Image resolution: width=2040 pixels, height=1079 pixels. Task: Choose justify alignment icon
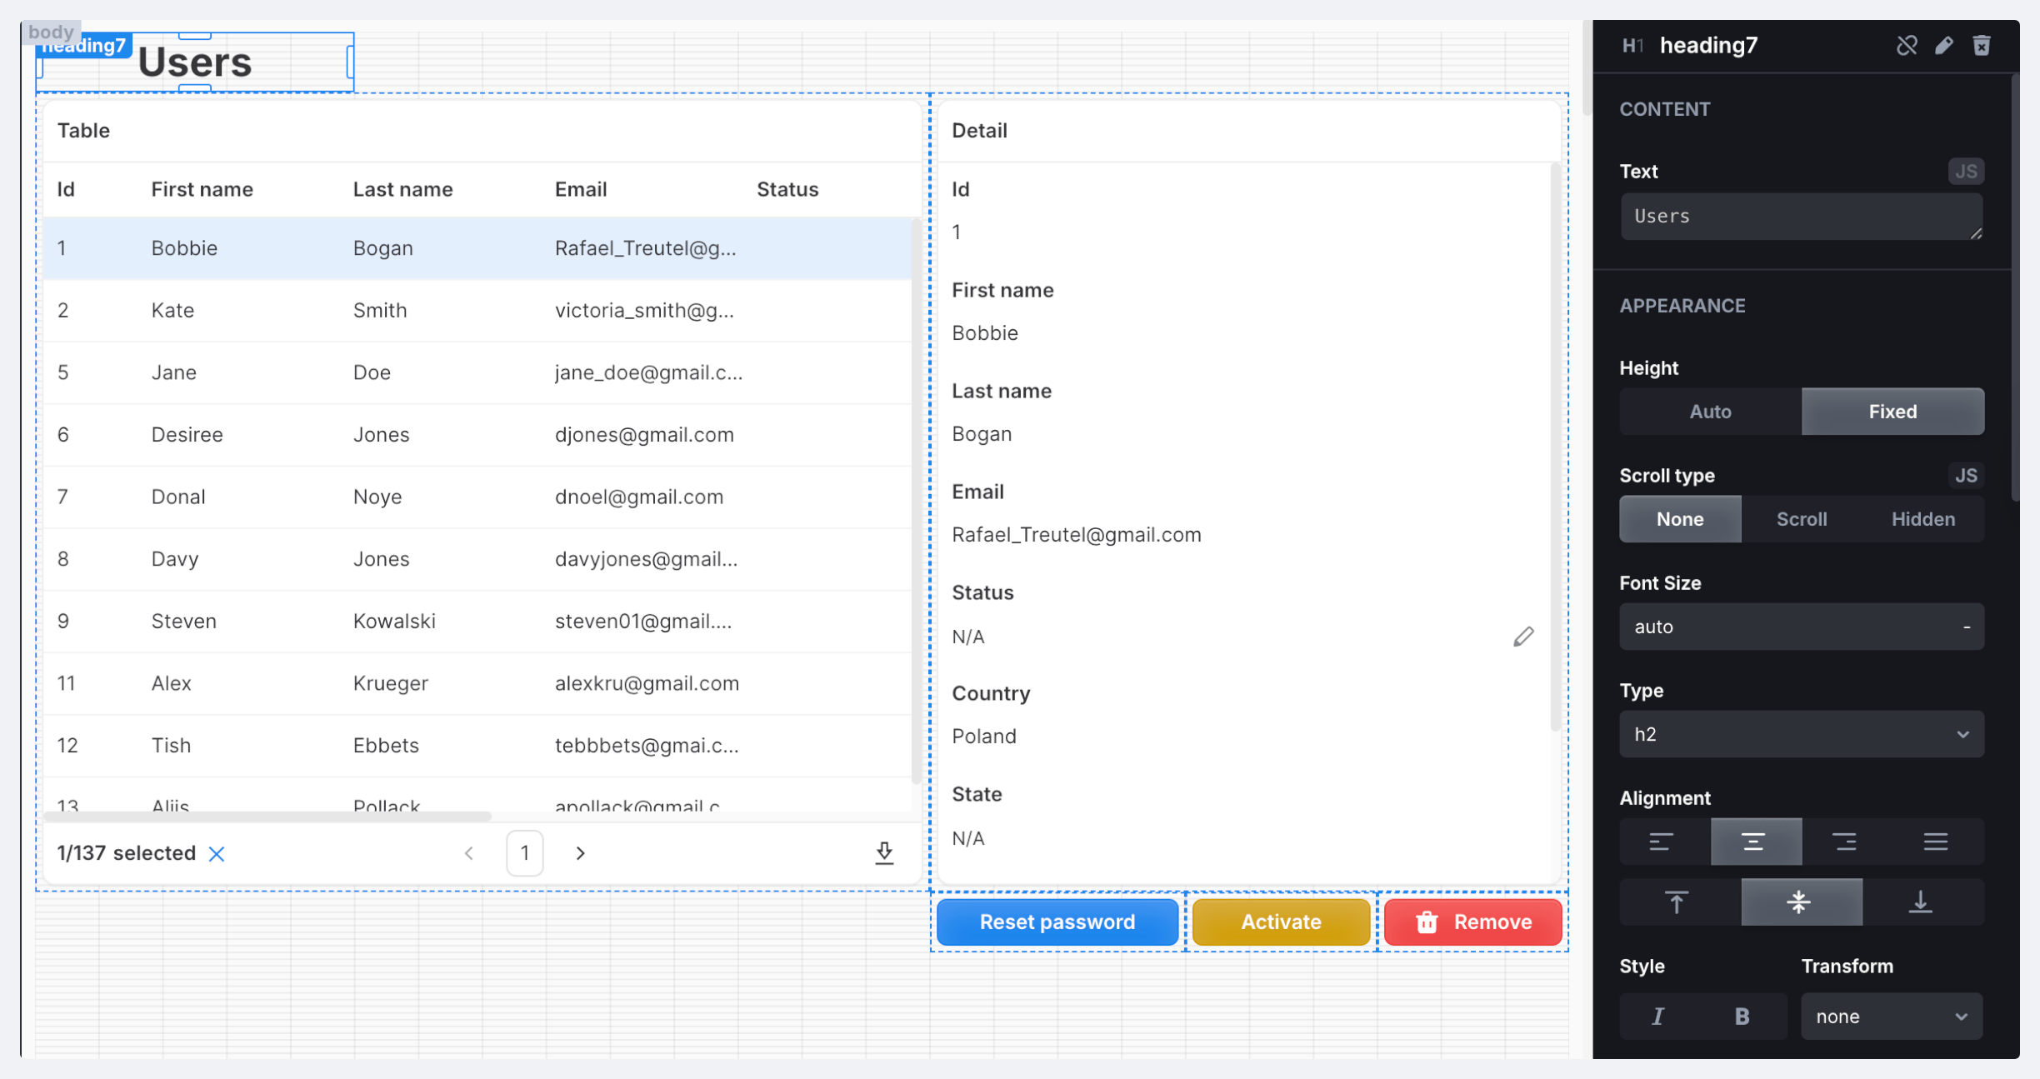pos(1935,842)
